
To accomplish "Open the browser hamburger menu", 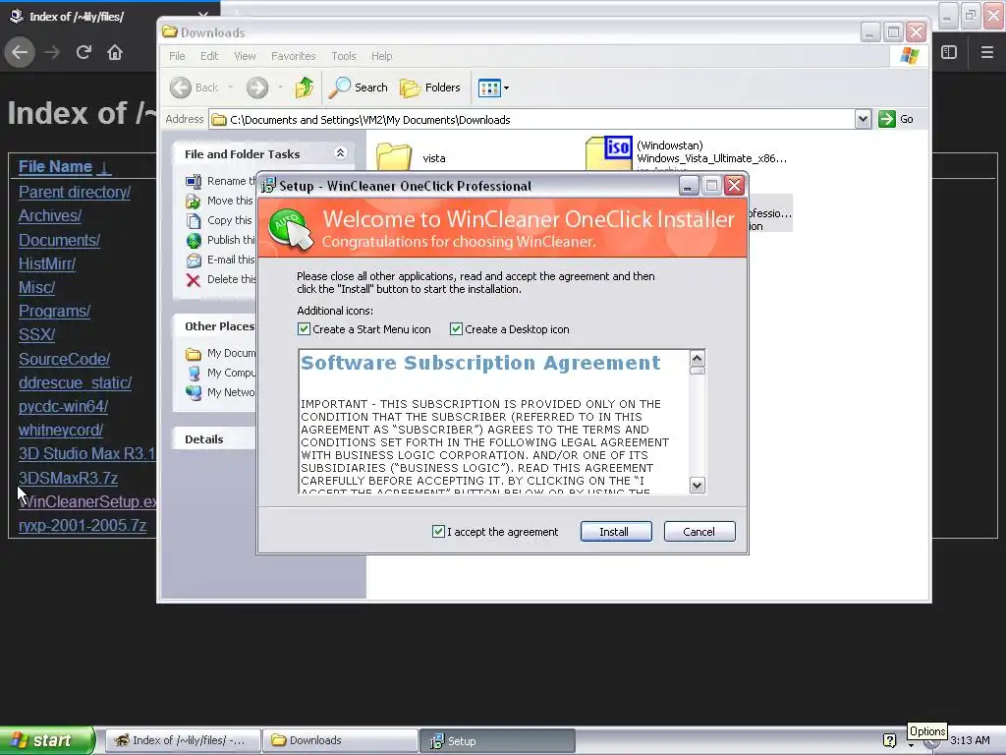I will 986,52.
